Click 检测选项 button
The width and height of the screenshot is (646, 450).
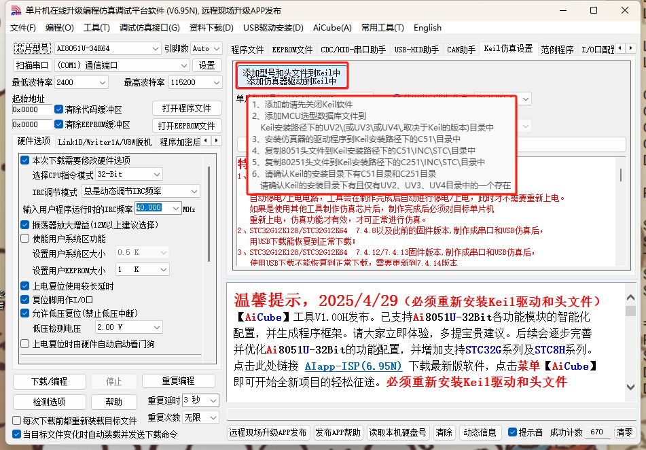(50, 402)
